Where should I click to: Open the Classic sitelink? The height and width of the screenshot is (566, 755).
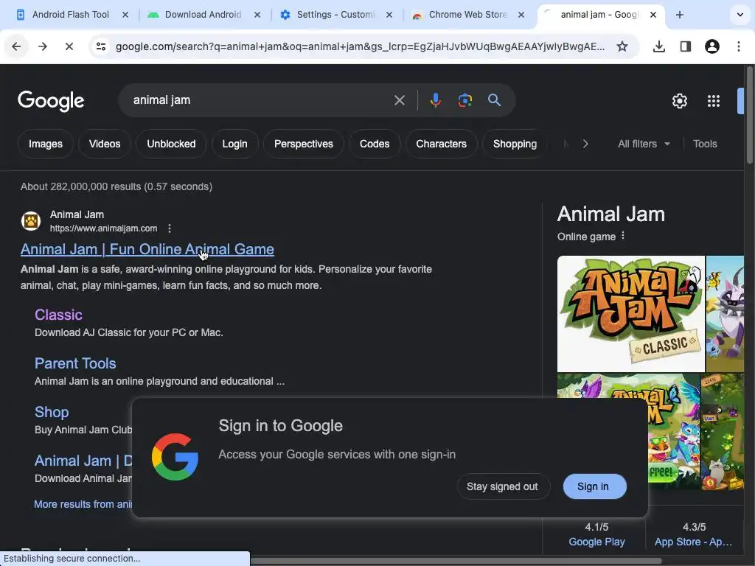point(58,315)
